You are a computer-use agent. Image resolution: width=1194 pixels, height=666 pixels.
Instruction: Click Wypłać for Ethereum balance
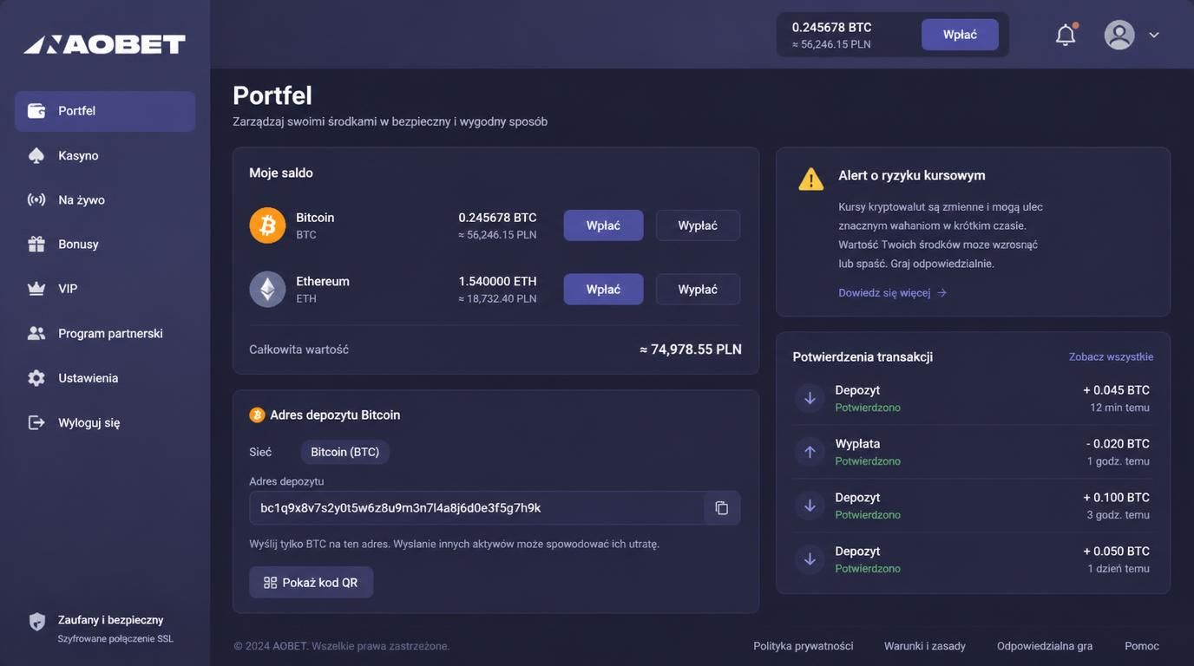coord(698,290)
